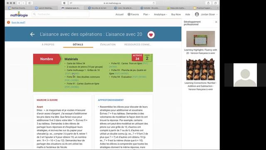Viewport: 266px width, 150px height.
Task: Open the RESSOURCES CONNE... tab
Action: pos(138,45)
